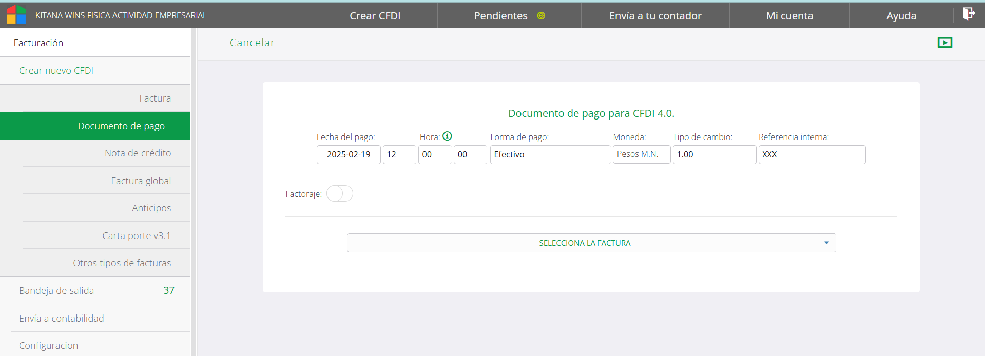This screenshot has height=356, width=985.
Task: Click the Hora info icon
Action: [447, 136]
